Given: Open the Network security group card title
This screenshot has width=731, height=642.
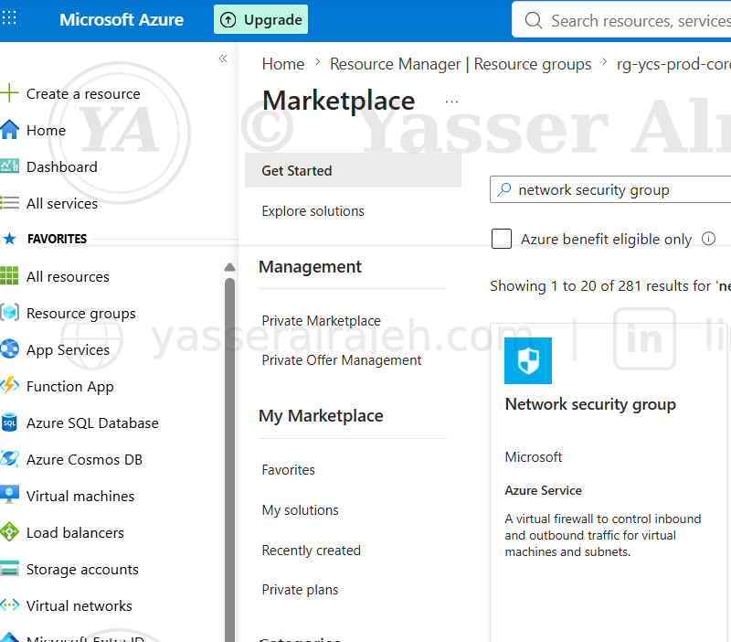Looking at the screenshot, I should (x=590, y=404).
